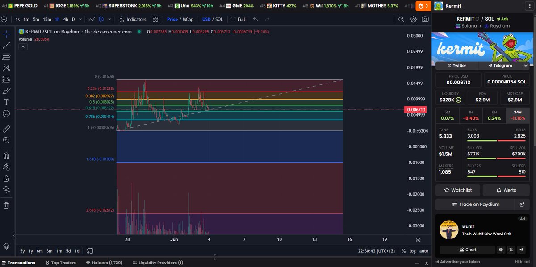Open the object tree layers icon
The image size is (536, 267).
(6, 246)
